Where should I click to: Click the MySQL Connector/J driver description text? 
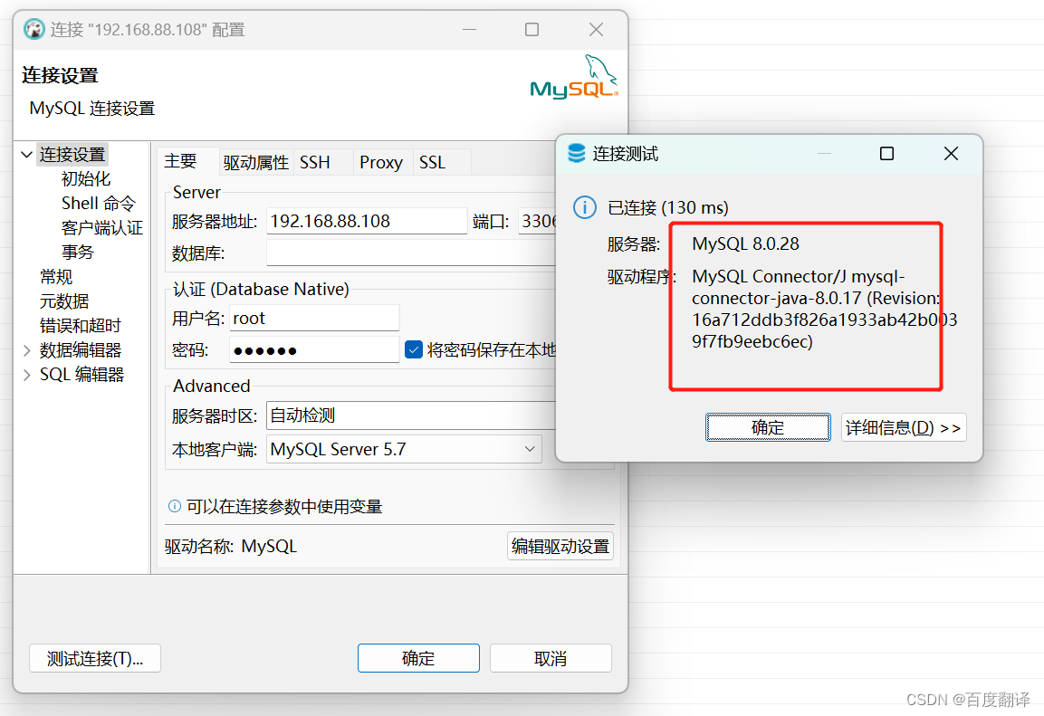click(824, 309)
